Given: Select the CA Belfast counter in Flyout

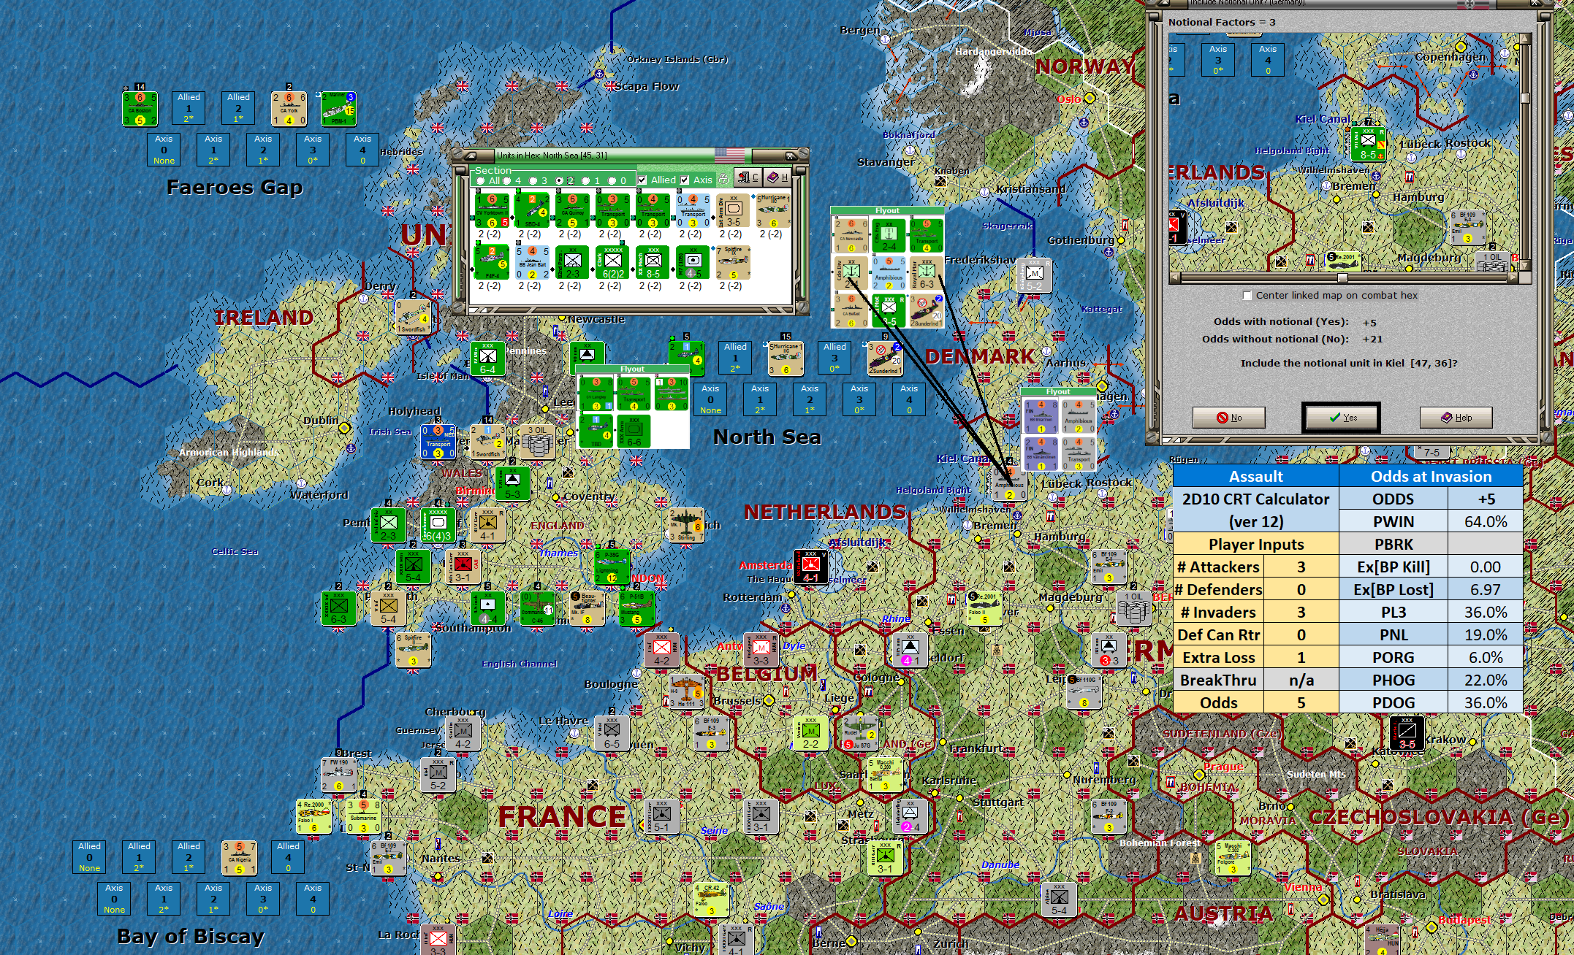Looking at the screenshot, I should 851,310.
